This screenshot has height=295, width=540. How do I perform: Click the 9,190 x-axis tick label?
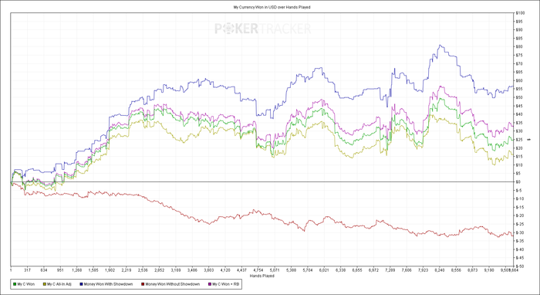pos(489,270)
